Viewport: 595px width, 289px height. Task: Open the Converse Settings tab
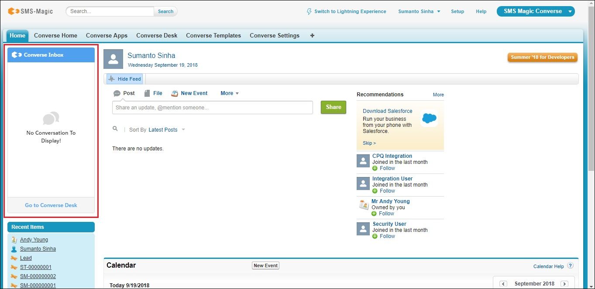coord(275,36)
